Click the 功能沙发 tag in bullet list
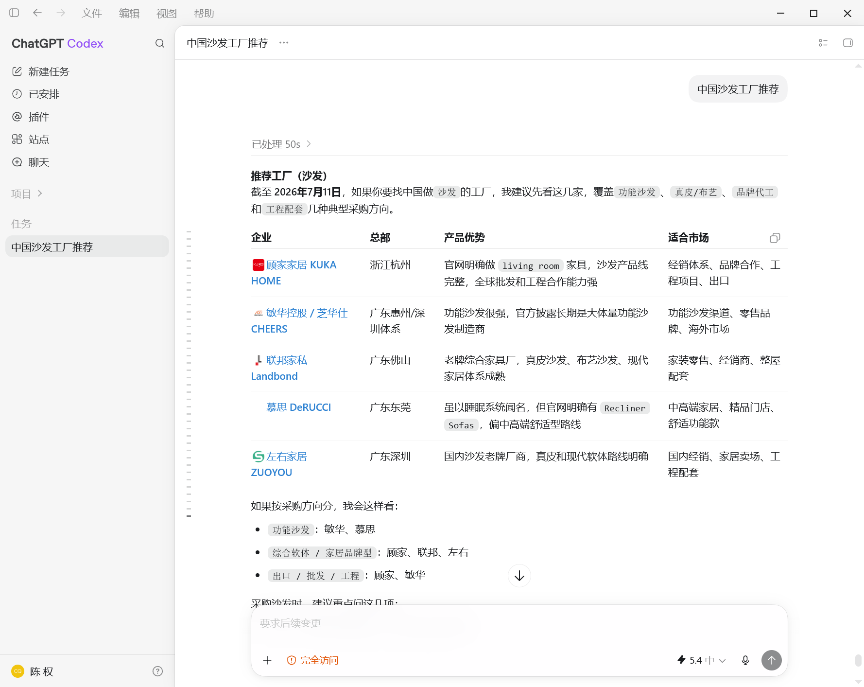Viewport: 864px width, 687px height. tap(291, 529)
